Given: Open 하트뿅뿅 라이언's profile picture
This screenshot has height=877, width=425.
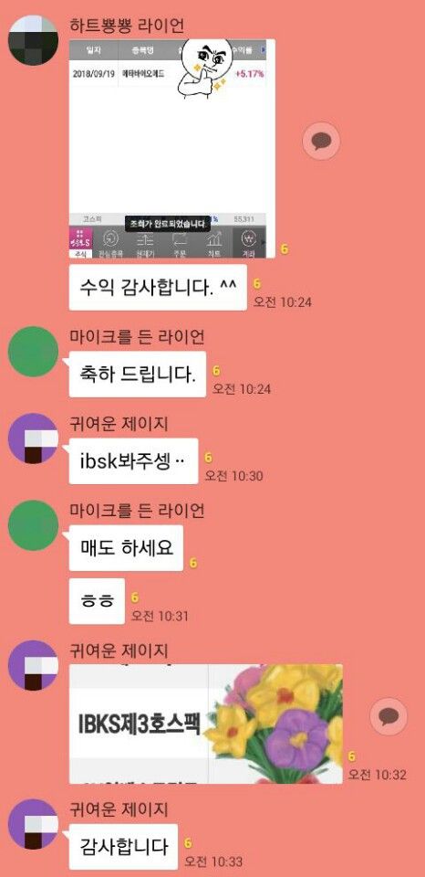Looking at the screenshot, I should click(x=34, y=40).
